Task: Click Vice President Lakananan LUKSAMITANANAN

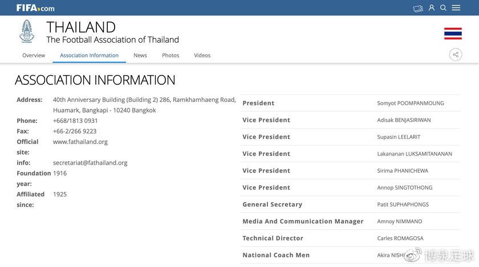Action: [415, 154]
